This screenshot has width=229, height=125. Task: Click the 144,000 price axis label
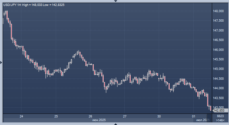click(218, 88)
